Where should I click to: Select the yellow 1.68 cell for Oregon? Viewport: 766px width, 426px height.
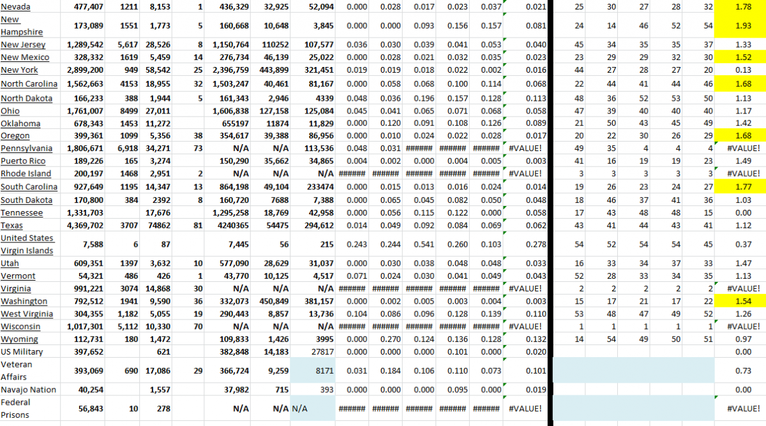pos(744,135)
